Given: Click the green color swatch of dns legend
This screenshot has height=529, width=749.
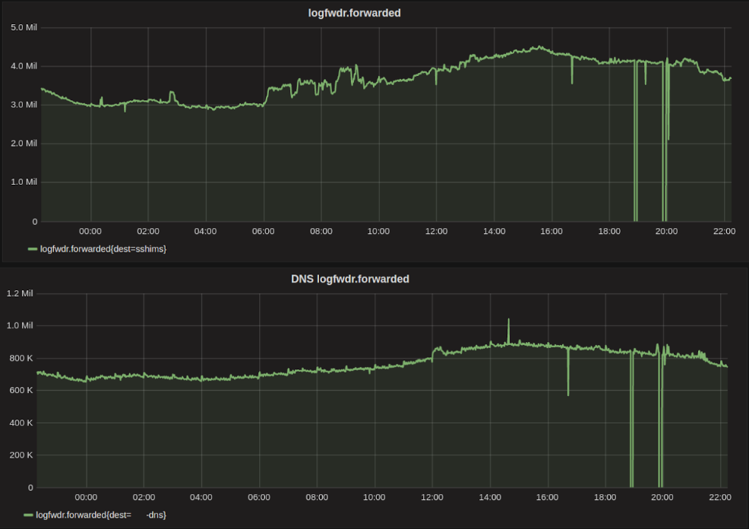Looking at the screenshot, I should (28, 515).
